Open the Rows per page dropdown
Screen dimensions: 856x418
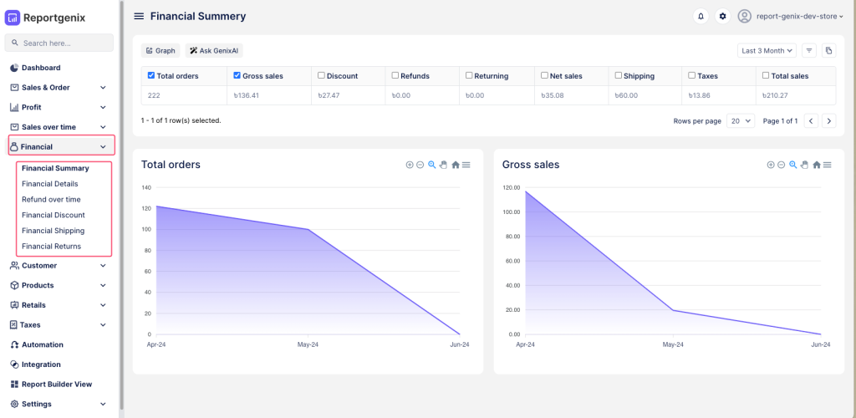pos(740,121)
